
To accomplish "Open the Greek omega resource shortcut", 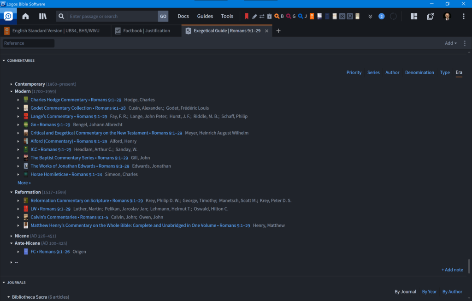I will tap(349, 16).
